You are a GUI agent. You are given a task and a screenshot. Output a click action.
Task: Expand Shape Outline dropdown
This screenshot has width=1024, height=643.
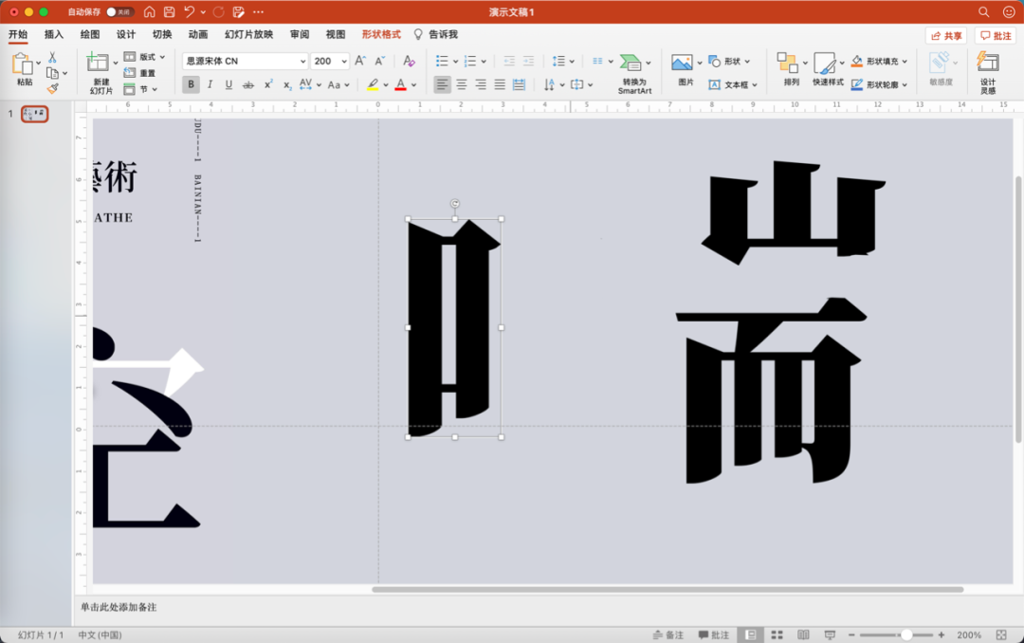pos(905,85)
